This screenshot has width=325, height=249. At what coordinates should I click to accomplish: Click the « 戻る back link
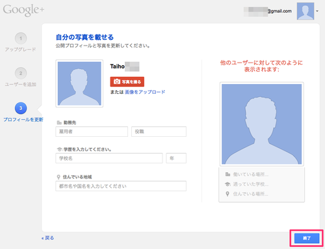coord(47,238)
